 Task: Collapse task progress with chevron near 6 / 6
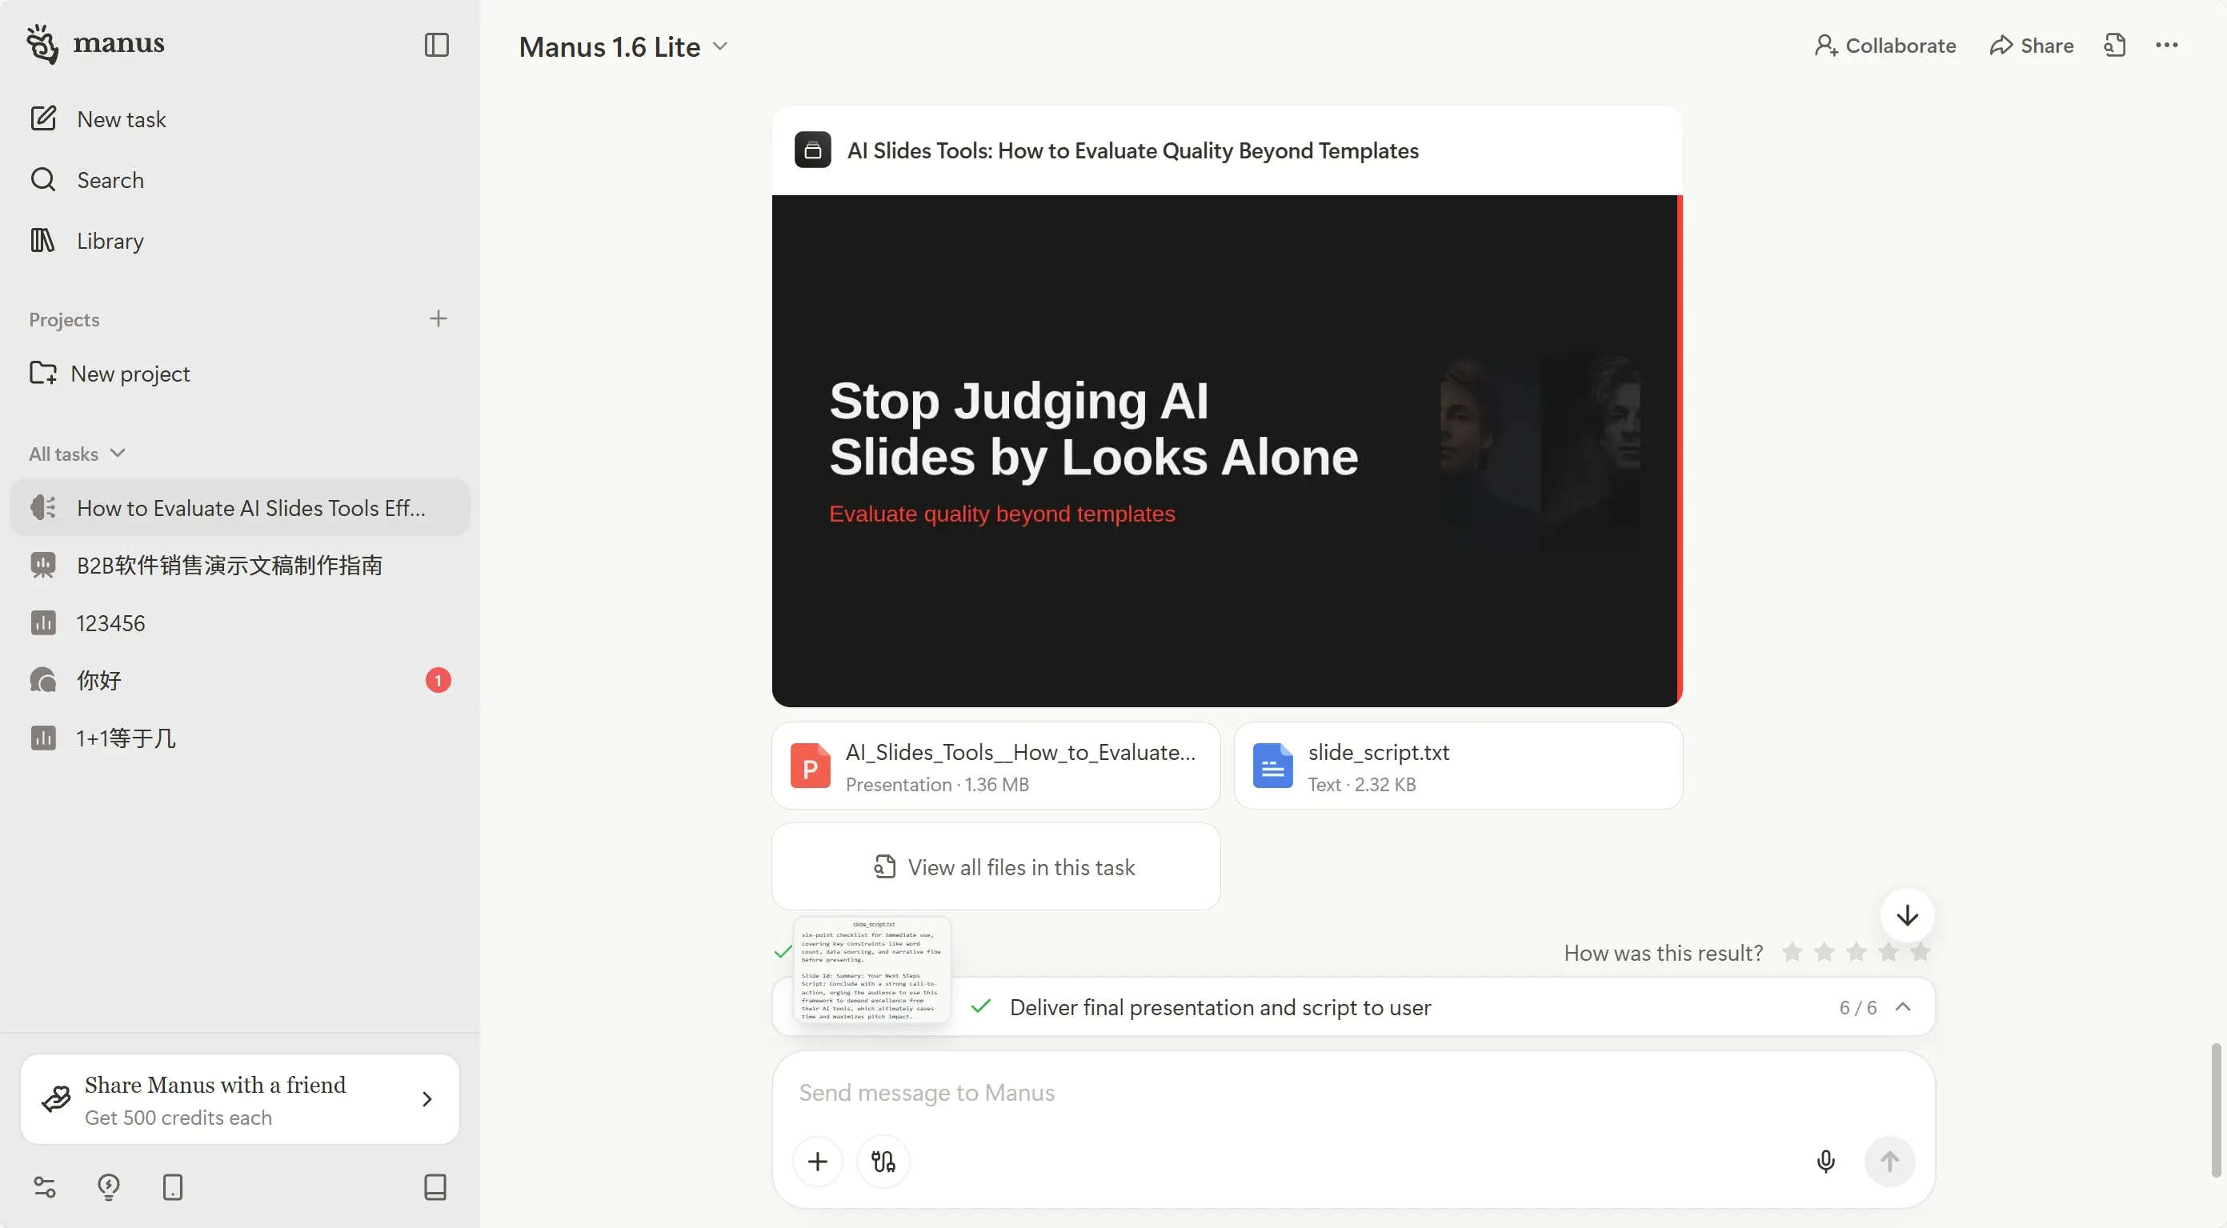(x=1903, y=1006)
